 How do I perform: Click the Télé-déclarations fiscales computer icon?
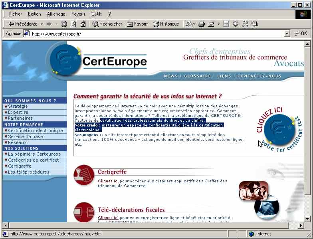coord(84,212)
